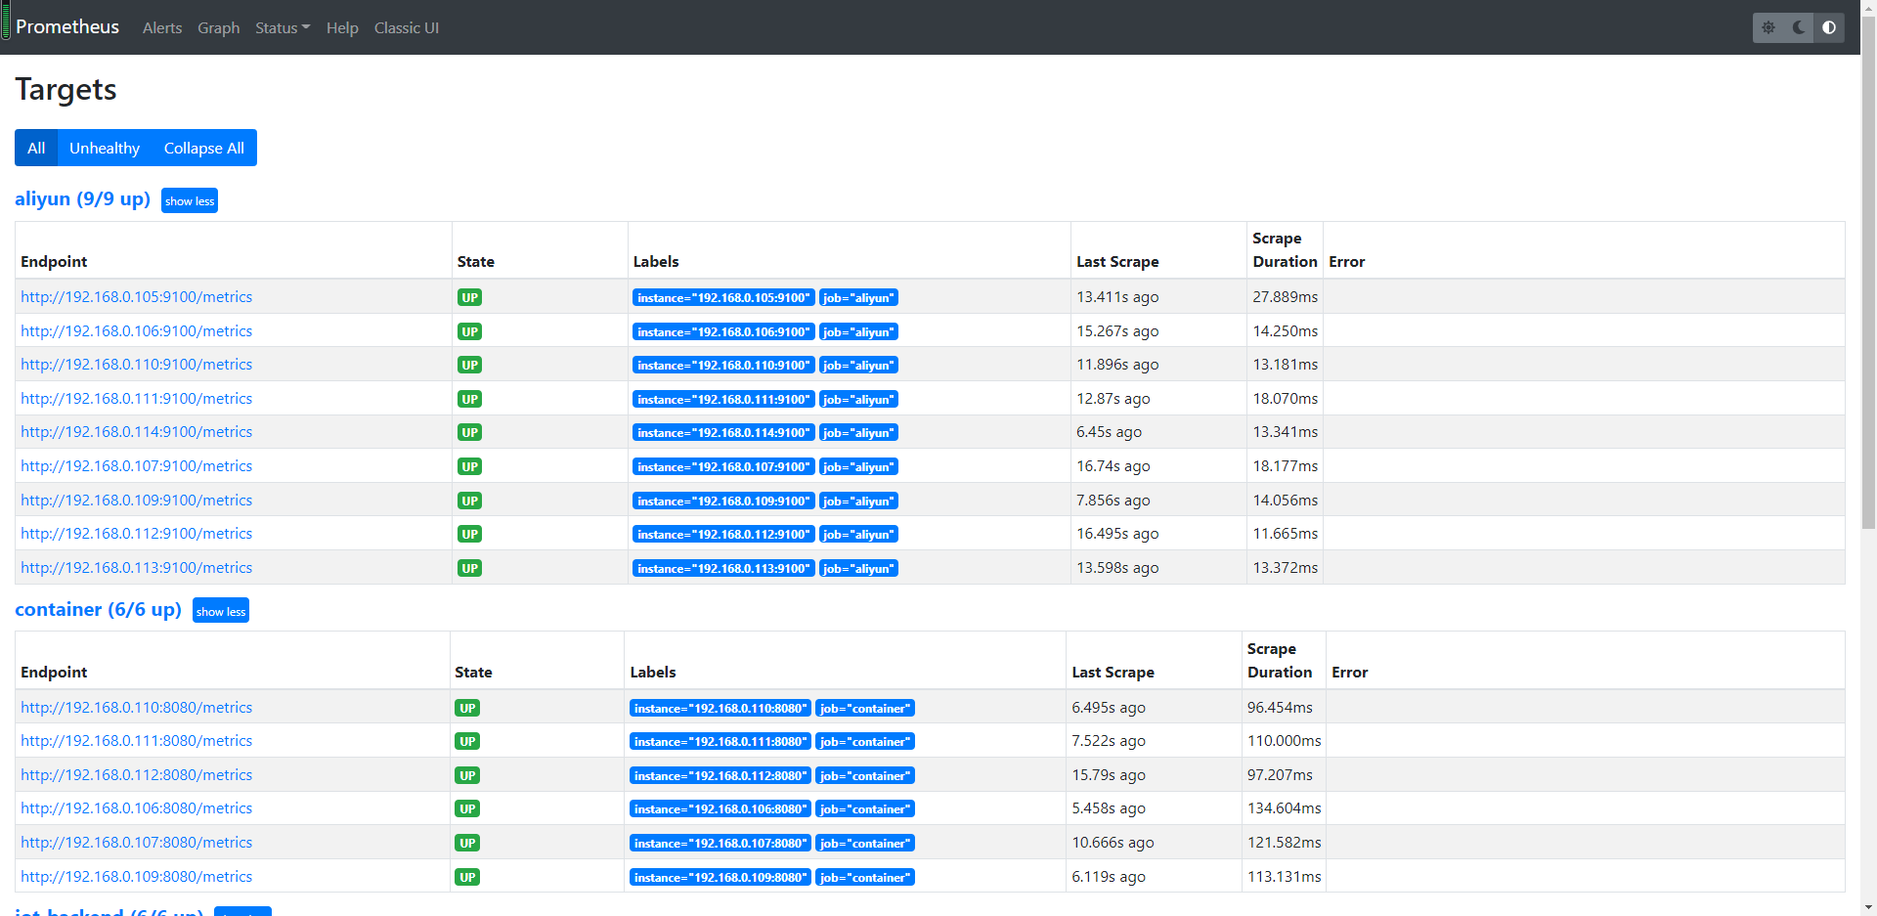
Task: Go to the Alerts page
Action: click(162, 27)
